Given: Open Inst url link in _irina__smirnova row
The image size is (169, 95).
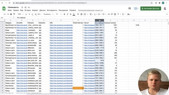Looking at the screenshot, I should coord(90,25).
